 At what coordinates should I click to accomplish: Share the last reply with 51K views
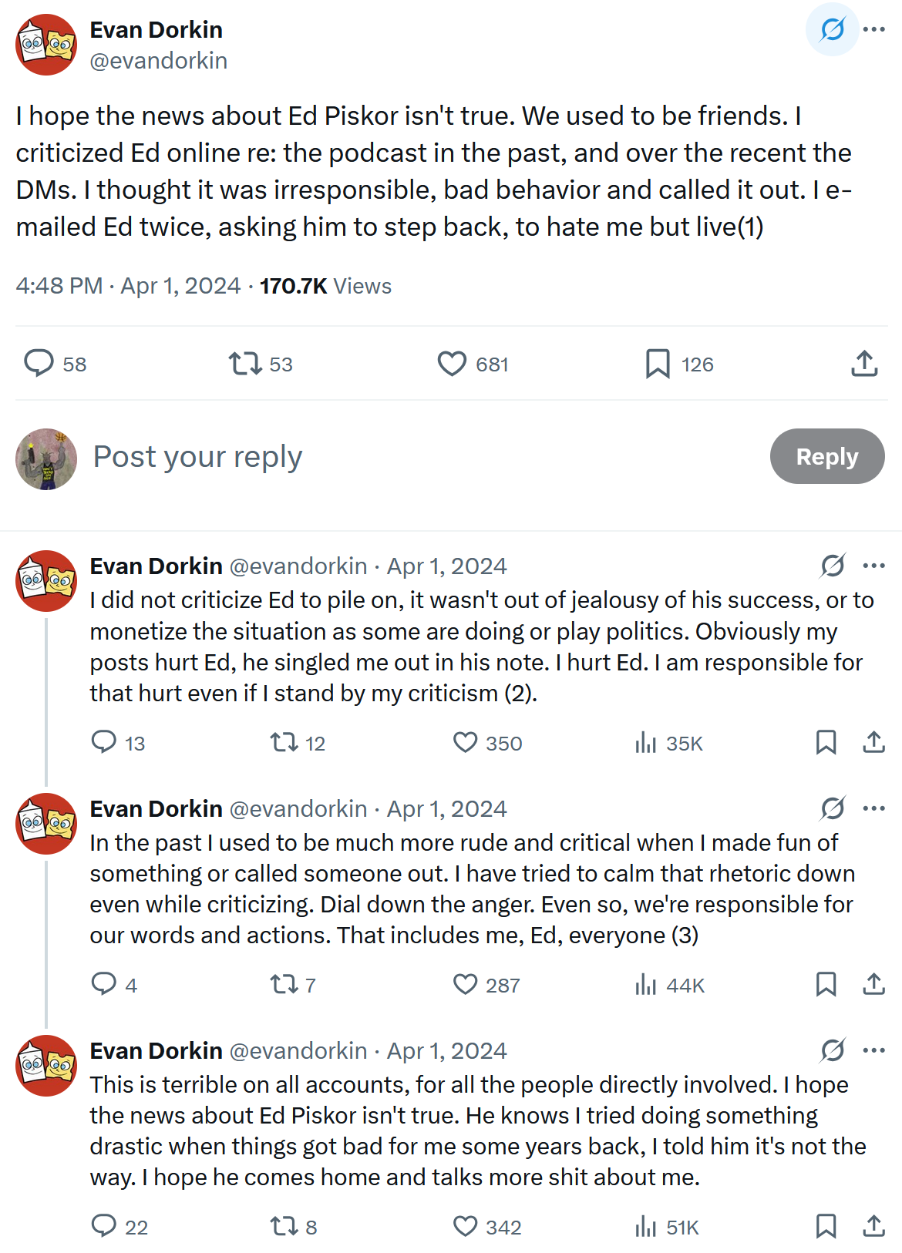pos(873,1226)
